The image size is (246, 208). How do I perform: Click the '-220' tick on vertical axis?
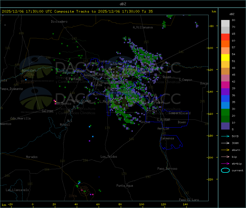click(x=210, y=179)
